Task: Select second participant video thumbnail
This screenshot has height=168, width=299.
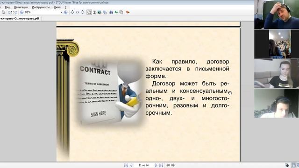Action: [x=277, y=44]
